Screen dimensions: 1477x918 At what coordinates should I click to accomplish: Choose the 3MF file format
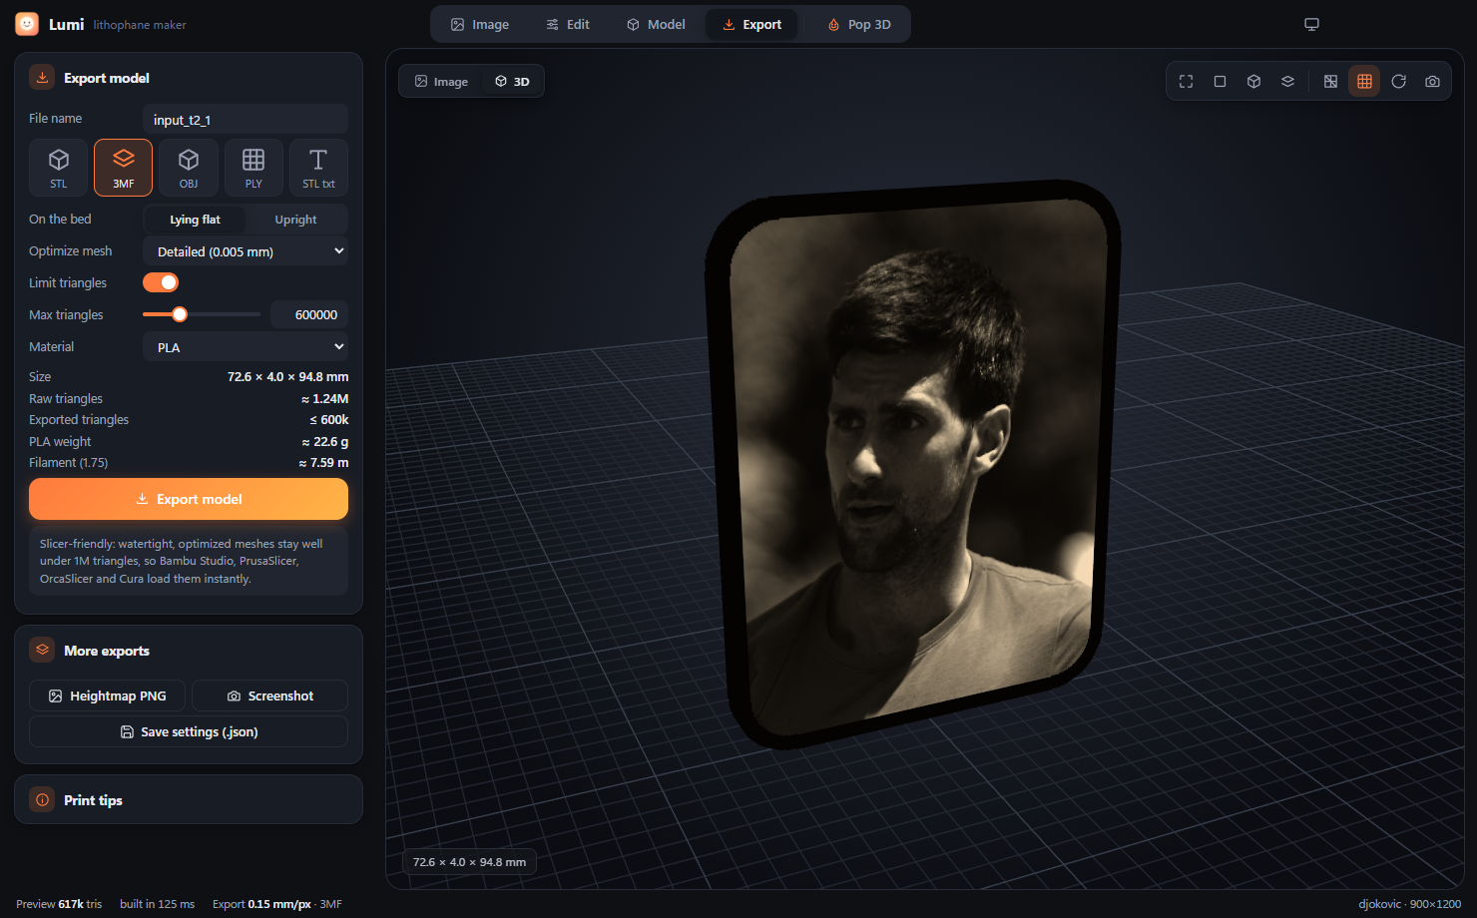(123, 168)
